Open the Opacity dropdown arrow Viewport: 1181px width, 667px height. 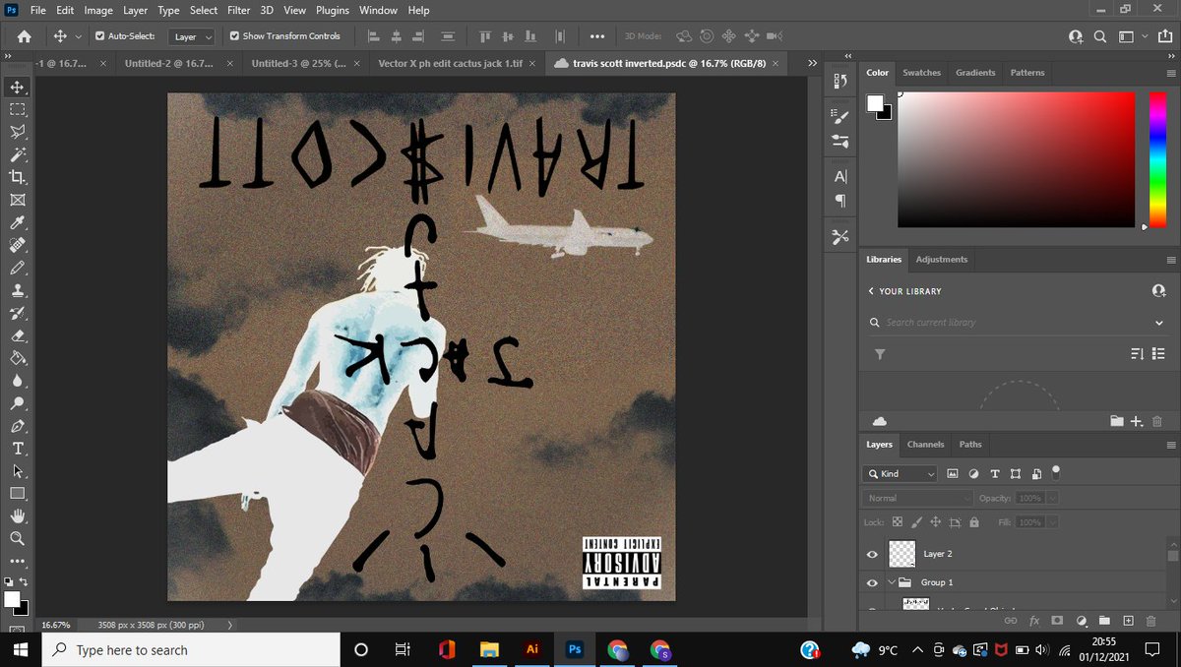click(1052, 498)
